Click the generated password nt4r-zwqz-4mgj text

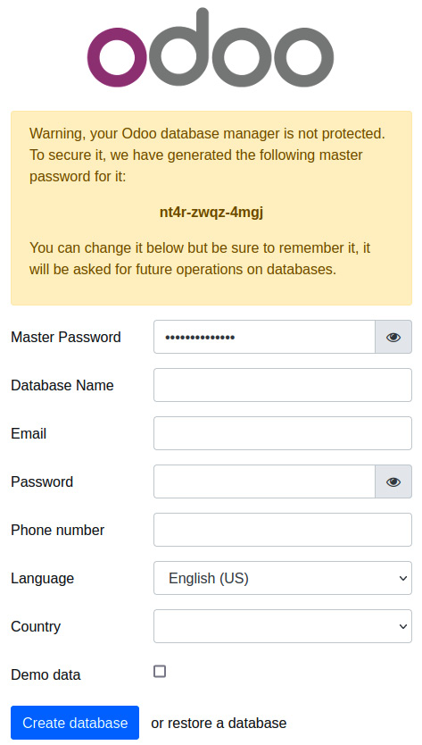[x=211, y=212]
